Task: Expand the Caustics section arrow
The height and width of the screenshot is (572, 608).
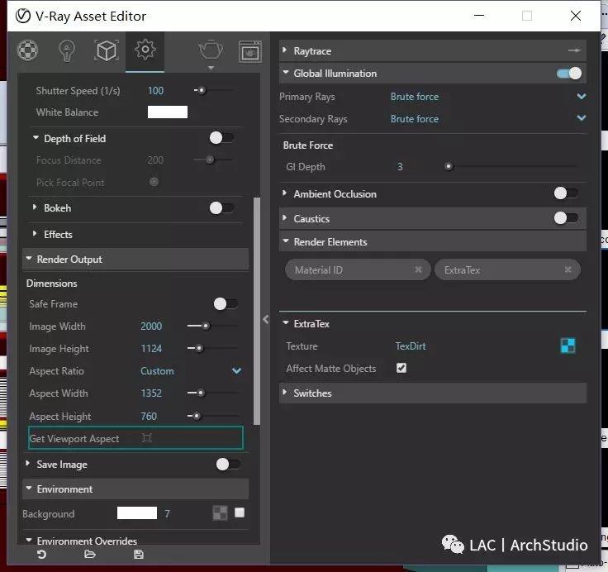Action: pos(285,217)
